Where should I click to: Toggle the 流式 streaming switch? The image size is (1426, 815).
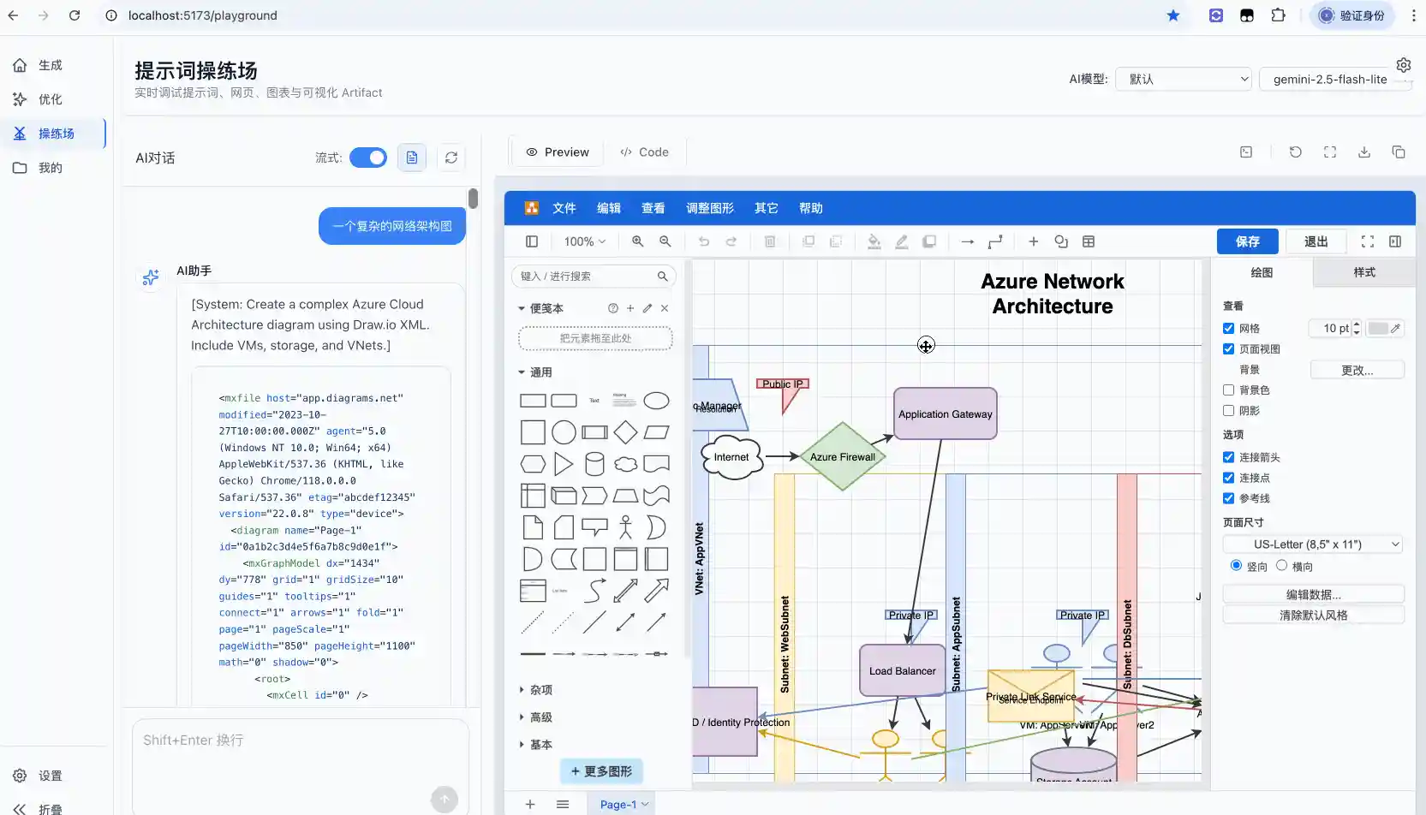[x=368, y=158]
